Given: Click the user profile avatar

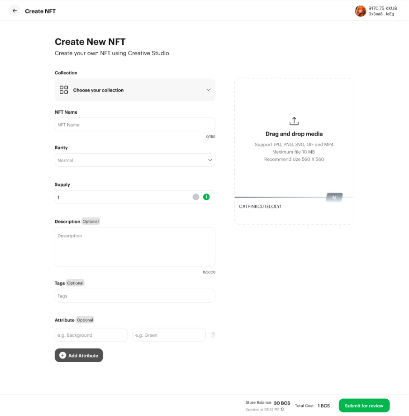Looking at the screenshot, I should [360, 11].
